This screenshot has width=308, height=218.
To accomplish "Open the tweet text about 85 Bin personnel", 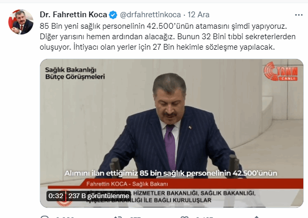I will click(168, 37).
